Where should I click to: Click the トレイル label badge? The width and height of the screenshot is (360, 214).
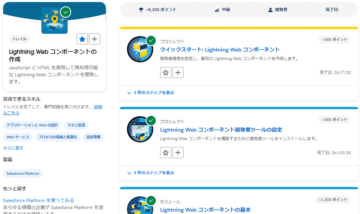(19, 39)
